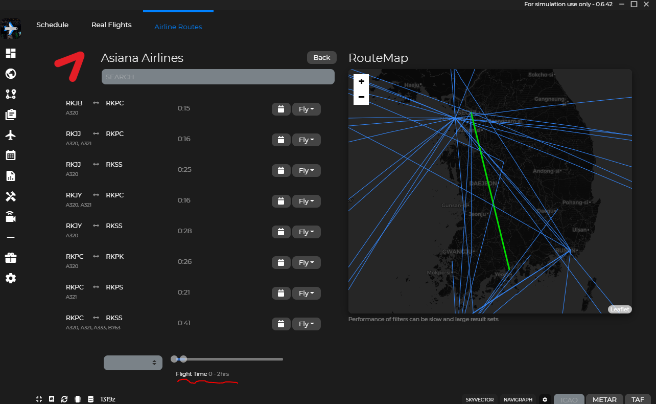
Task: Click the A320, A321, A333, B763 aircraft list
Action: coord(93,327)
